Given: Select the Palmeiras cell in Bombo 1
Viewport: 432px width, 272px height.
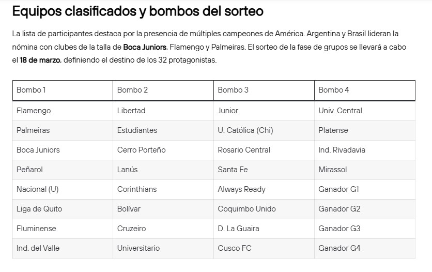Looking at the screenshot, I should 33,130.
